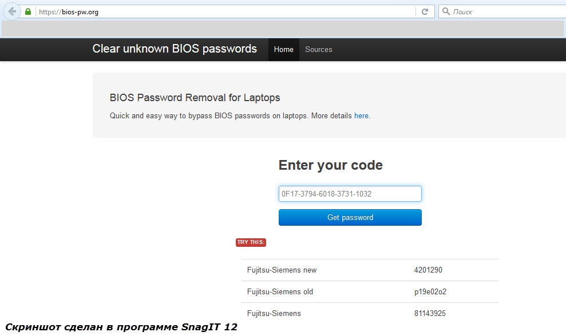This screenshot has height=336, width=566.
Task: Click the Enter your code heading
Action: pos(330,165)
